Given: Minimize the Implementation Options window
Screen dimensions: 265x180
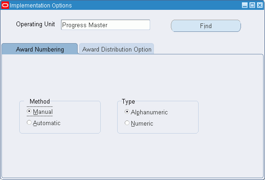Looking at the screenshot, I should 245,5.
